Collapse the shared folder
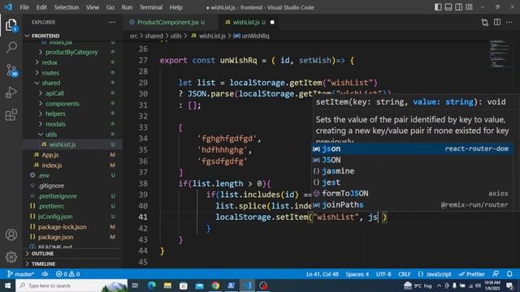The height and width of the screenshot is (292, 520). (50, 83)
